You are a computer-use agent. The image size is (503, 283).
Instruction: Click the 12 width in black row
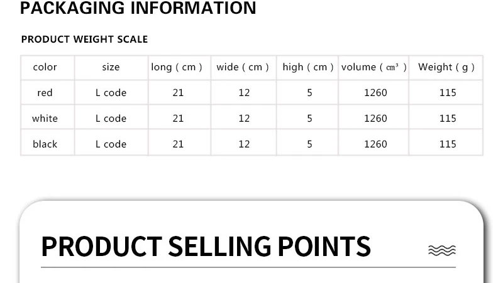(x=244, y=144)
